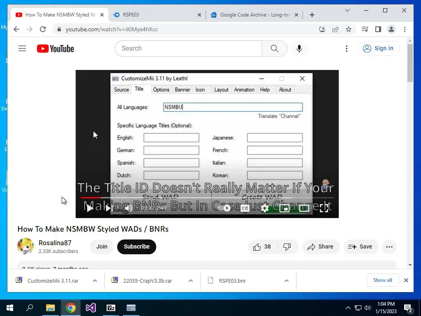Toggle closed captions CC button
Screen dimensions: 421x316
[x=245, y=208]
